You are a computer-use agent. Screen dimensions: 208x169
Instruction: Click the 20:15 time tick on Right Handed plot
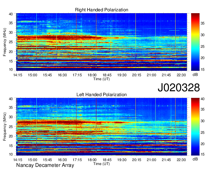click(x=137, y=75)
